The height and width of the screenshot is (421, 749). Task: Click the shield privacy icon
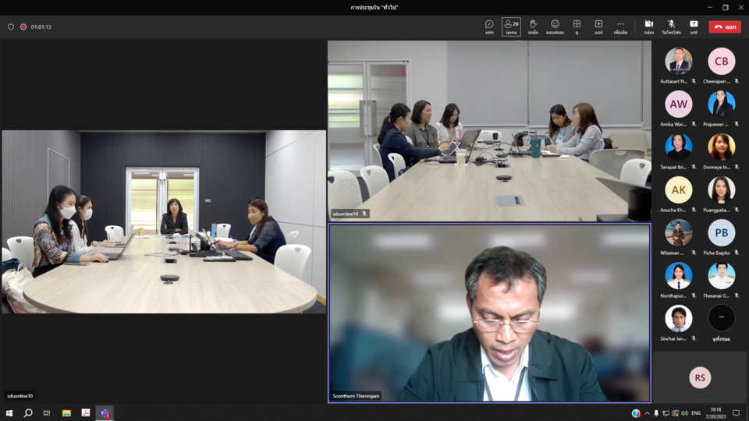pos(11,27)
